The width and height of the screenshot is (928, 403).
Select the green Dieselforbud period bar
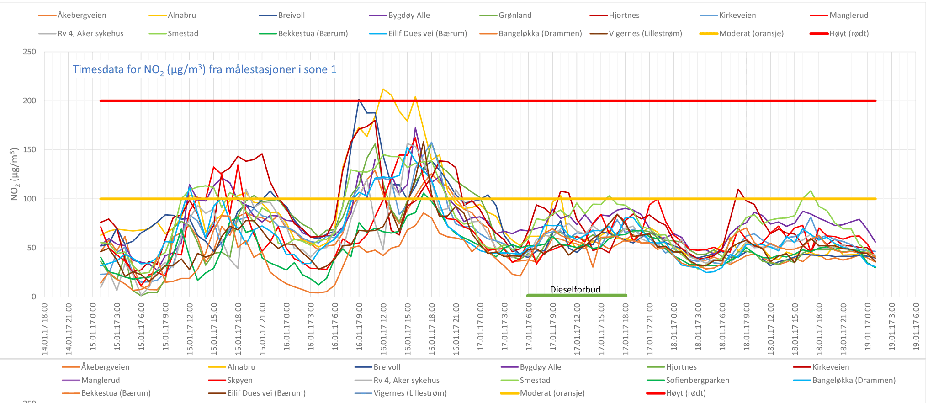click(577, 296)
